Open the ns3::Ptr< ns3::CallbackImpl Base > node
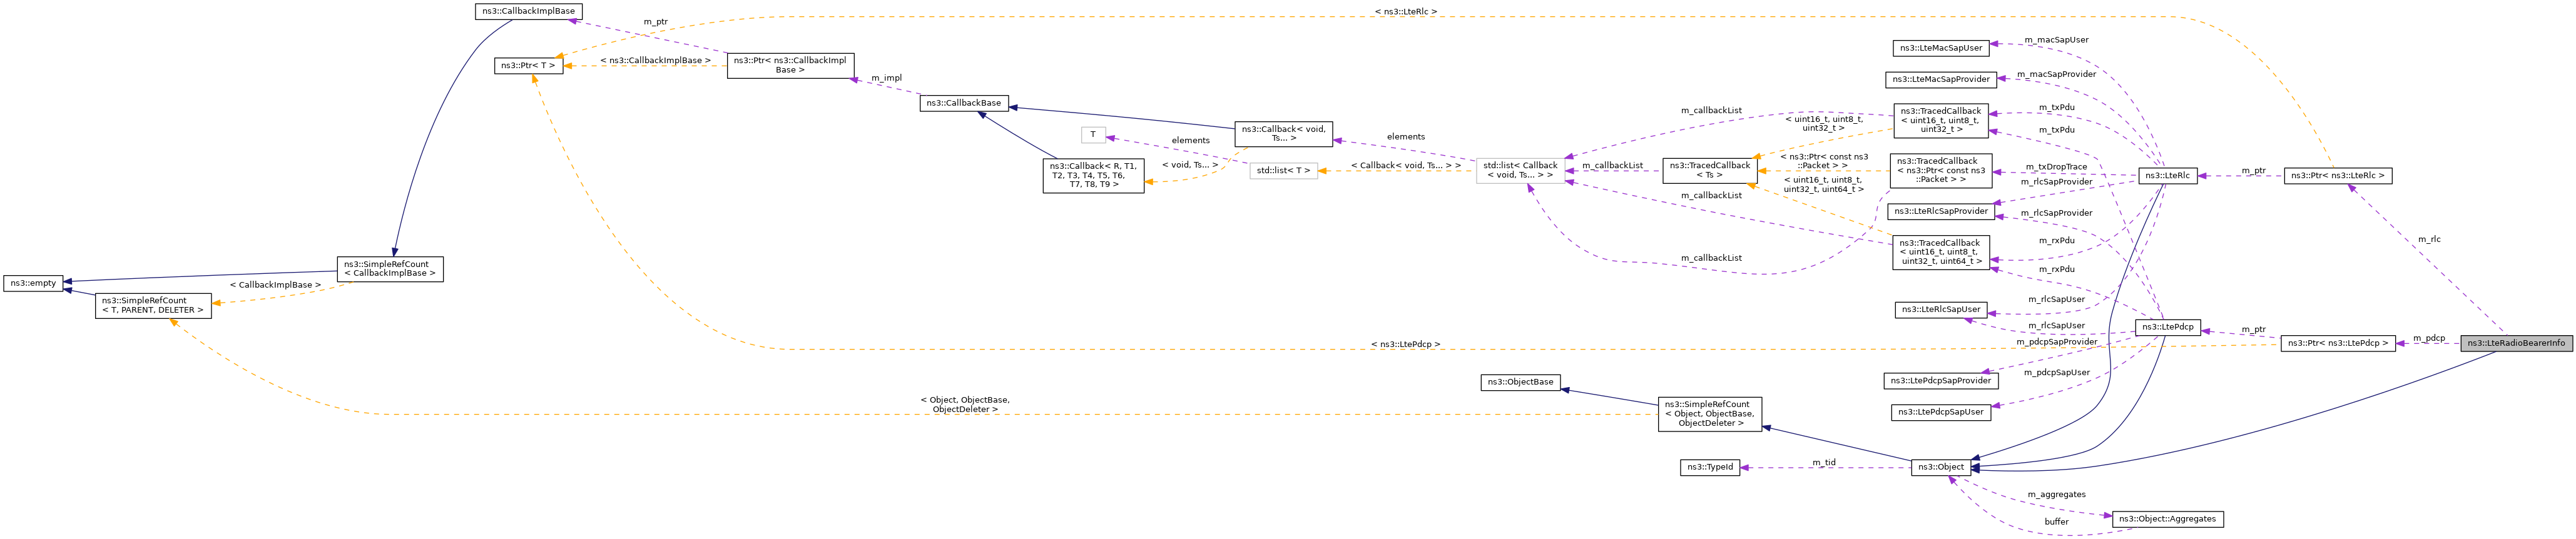The width and height of the screenshot is (2576, 539). click(790, 65)
